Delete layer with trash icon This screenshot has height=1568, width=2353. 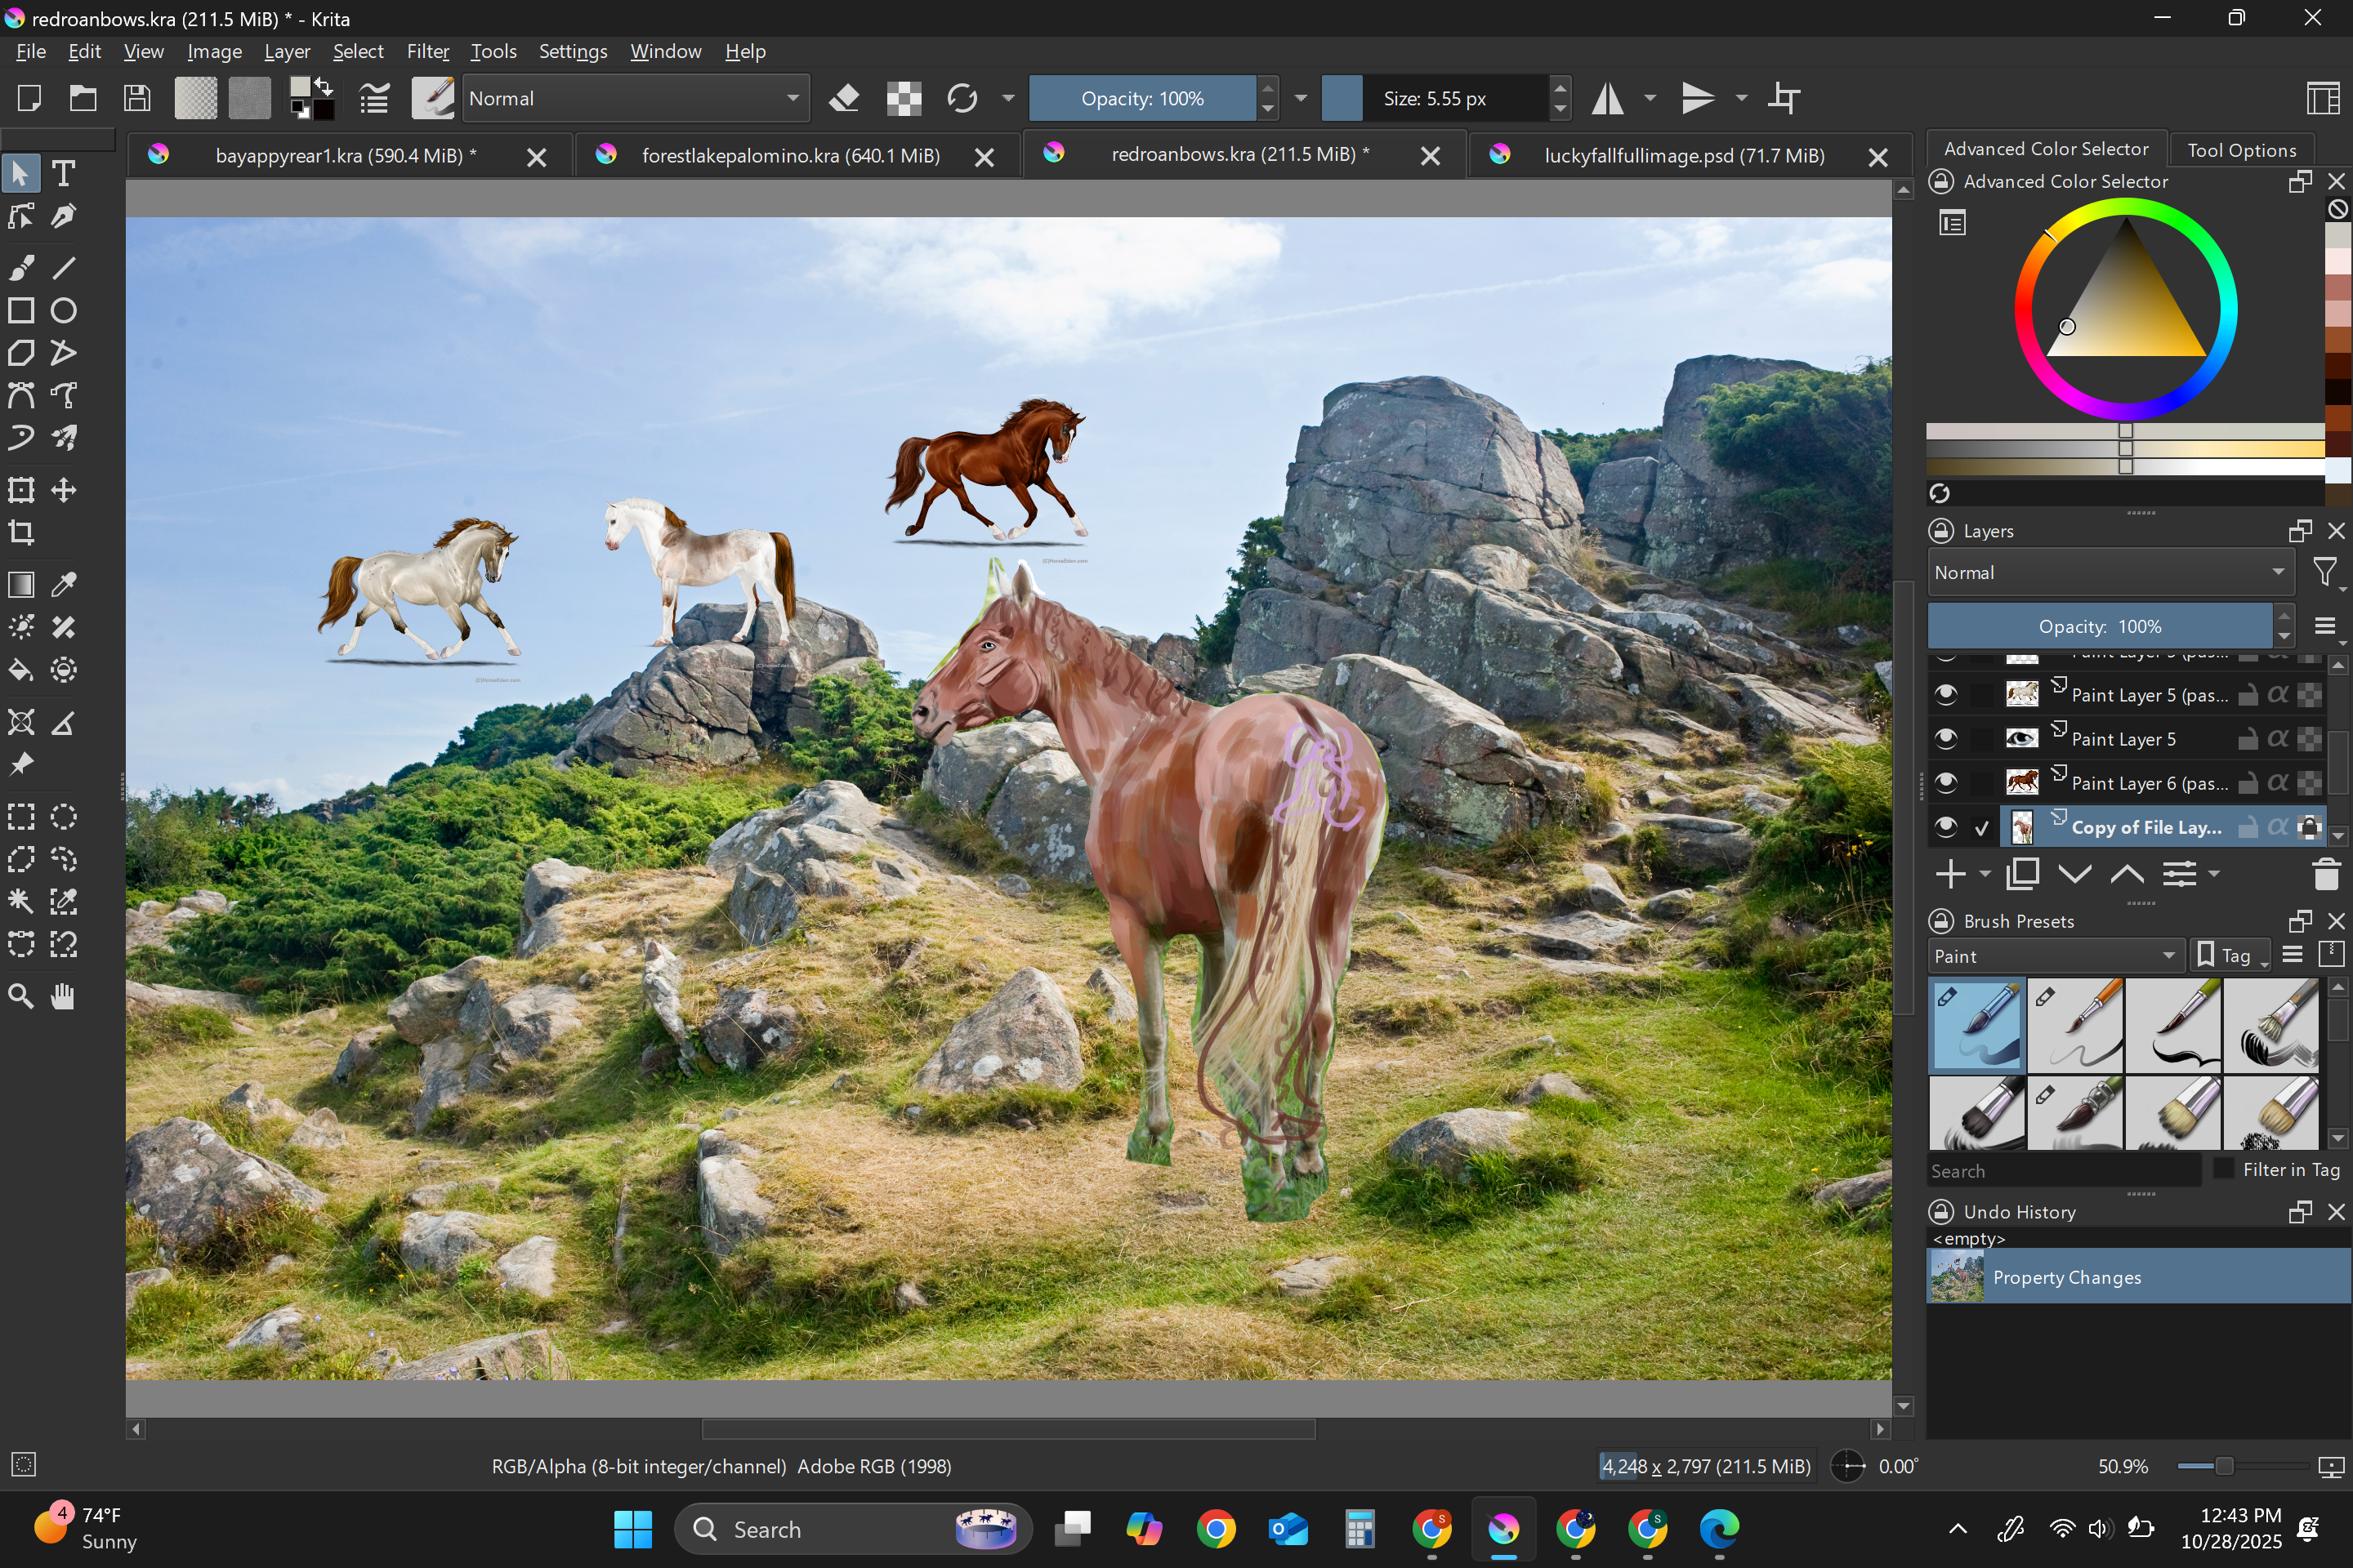coord(2326,874)
